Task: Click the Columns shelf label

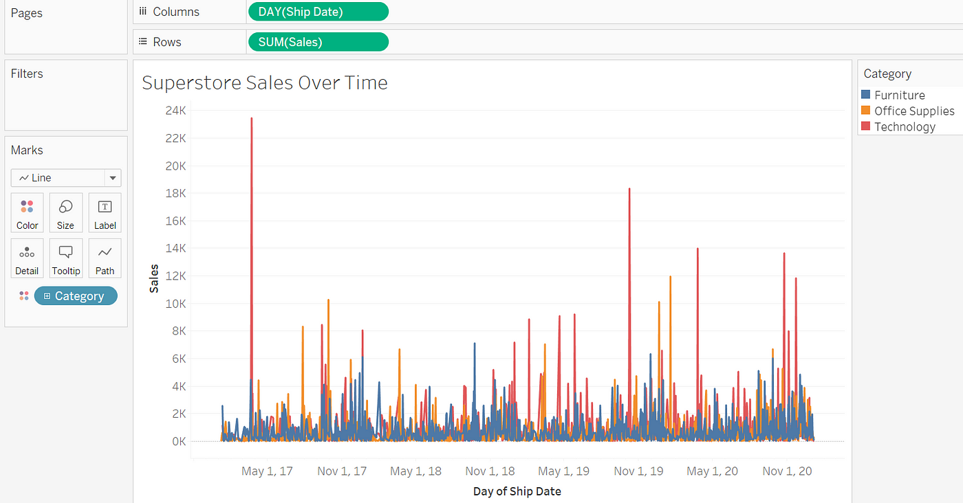Action: (176, 12)
